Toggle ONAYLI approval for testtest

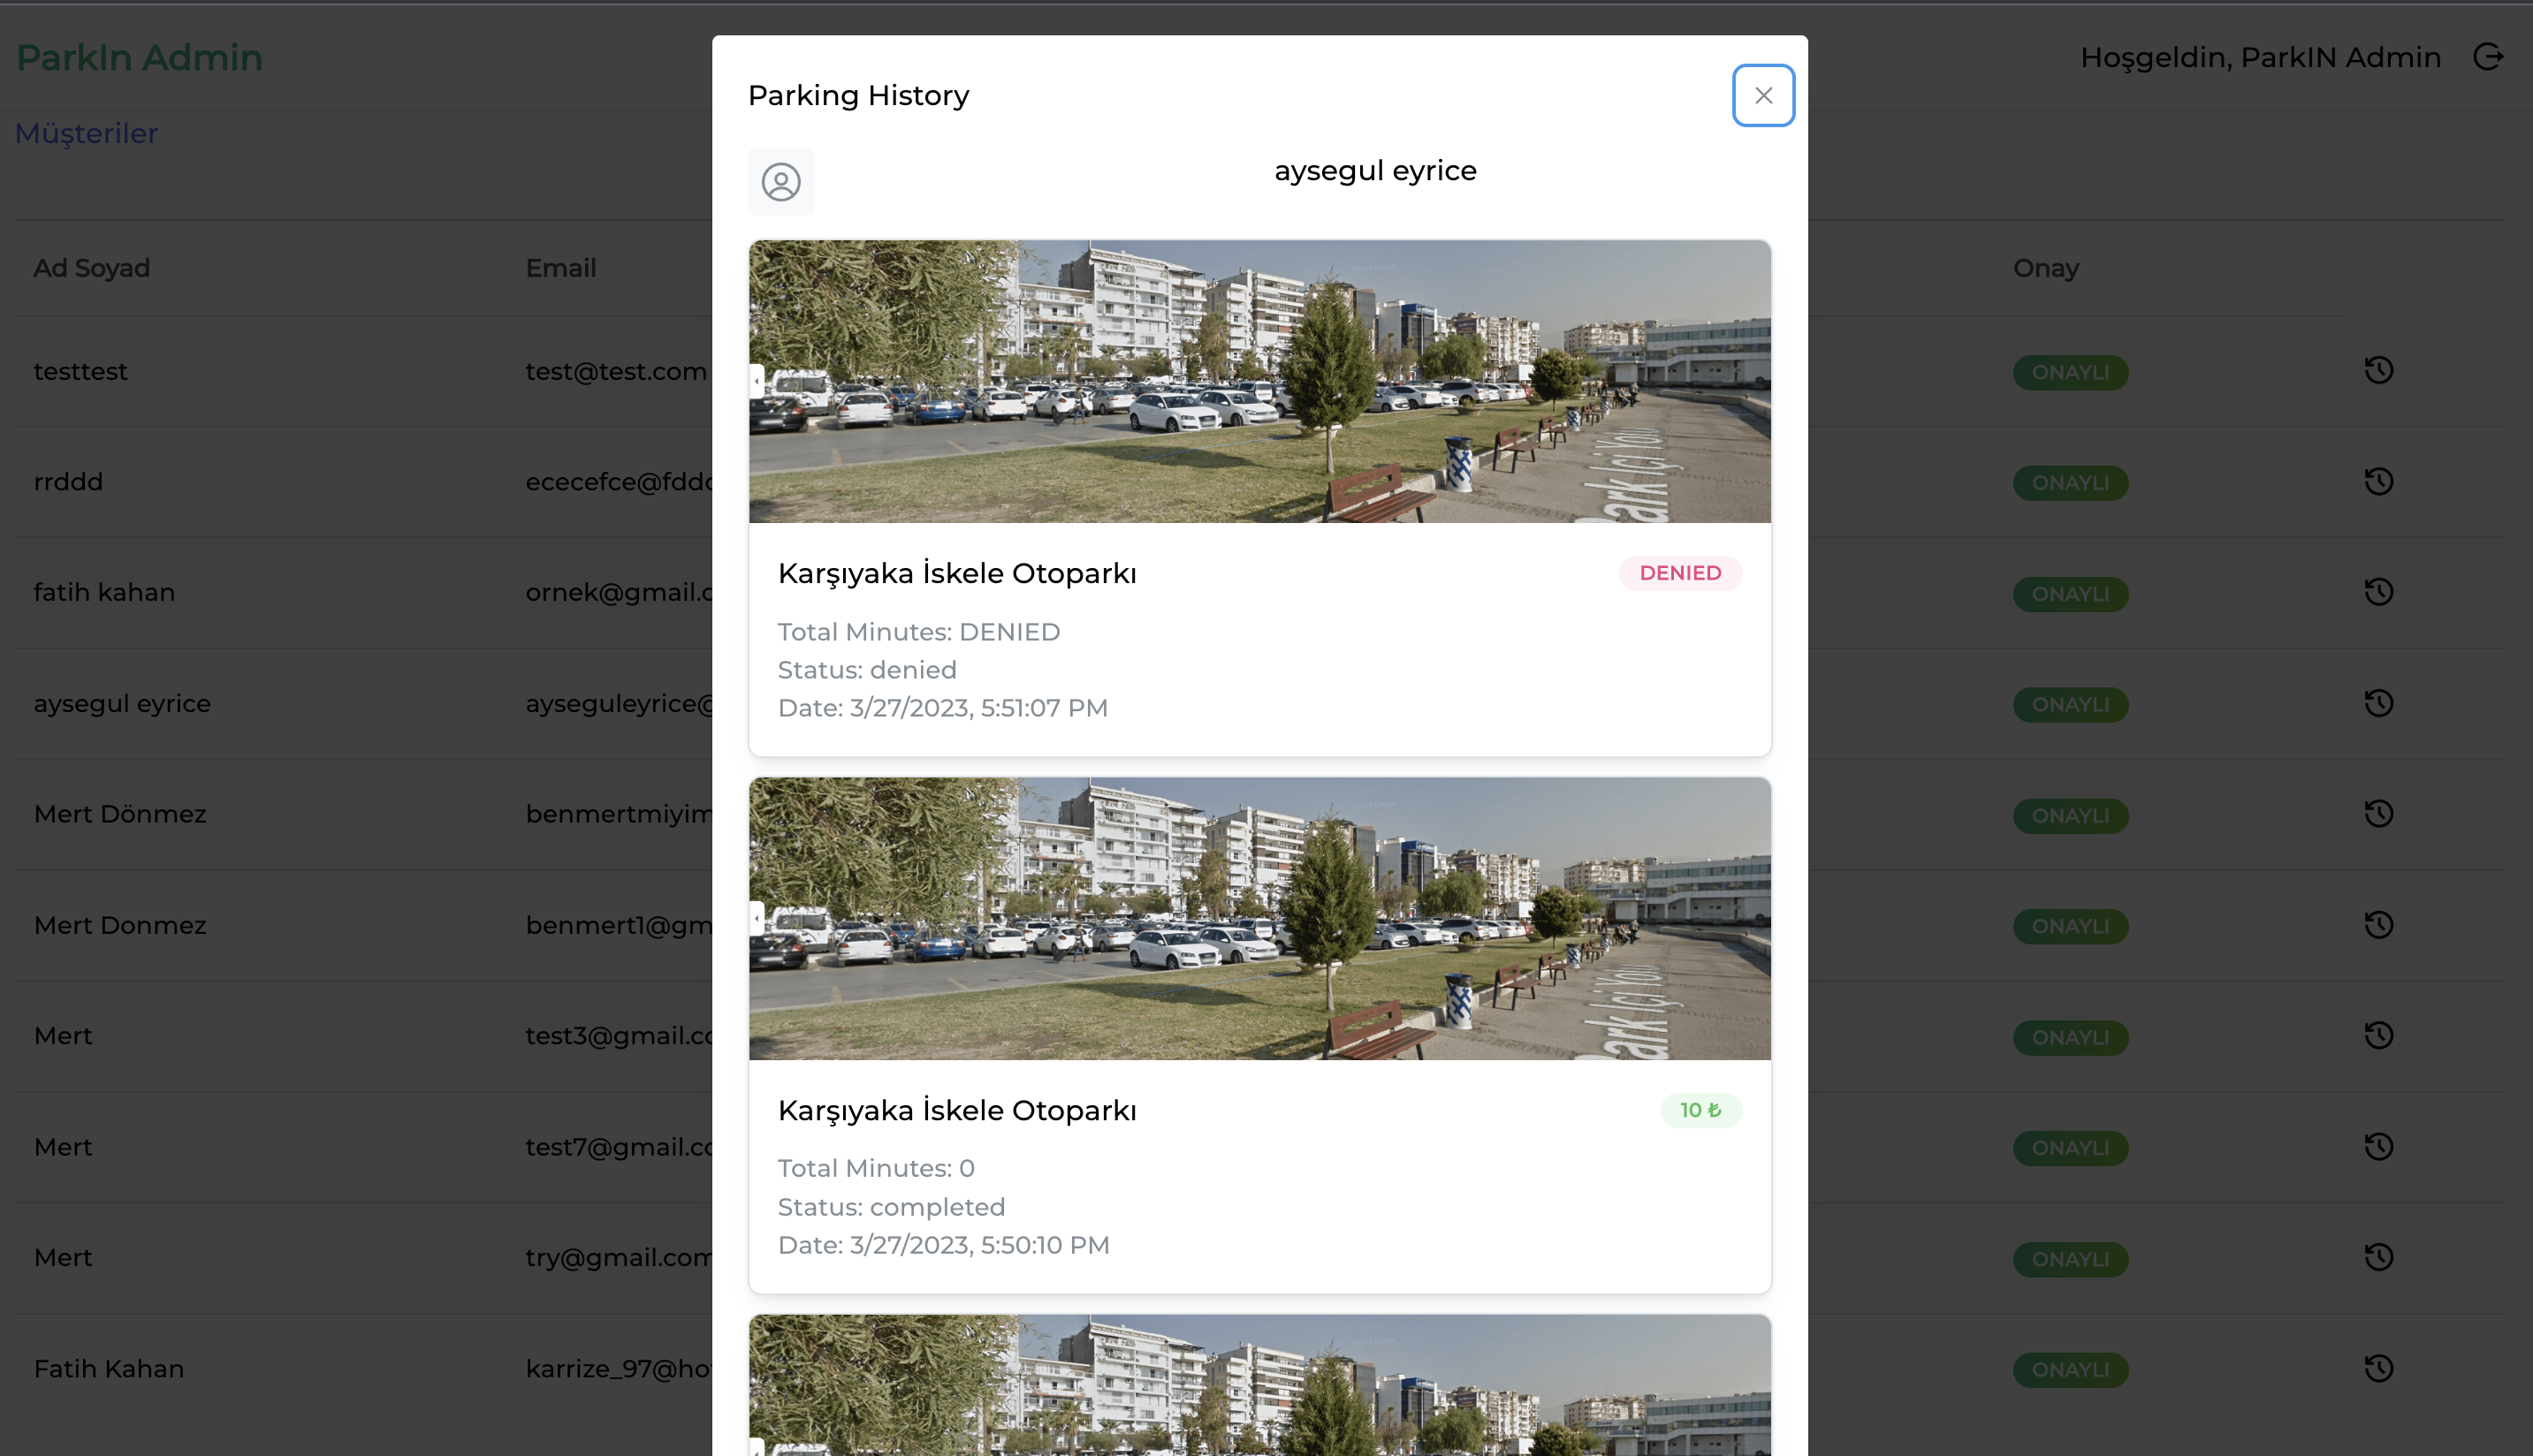tap(2070, 371)
